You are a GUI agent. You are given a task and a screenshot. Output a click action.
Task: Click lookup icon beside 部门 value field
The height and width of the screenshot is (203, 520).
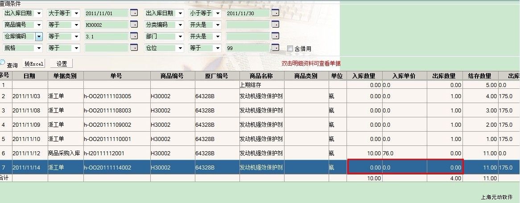tap(275, 37)
